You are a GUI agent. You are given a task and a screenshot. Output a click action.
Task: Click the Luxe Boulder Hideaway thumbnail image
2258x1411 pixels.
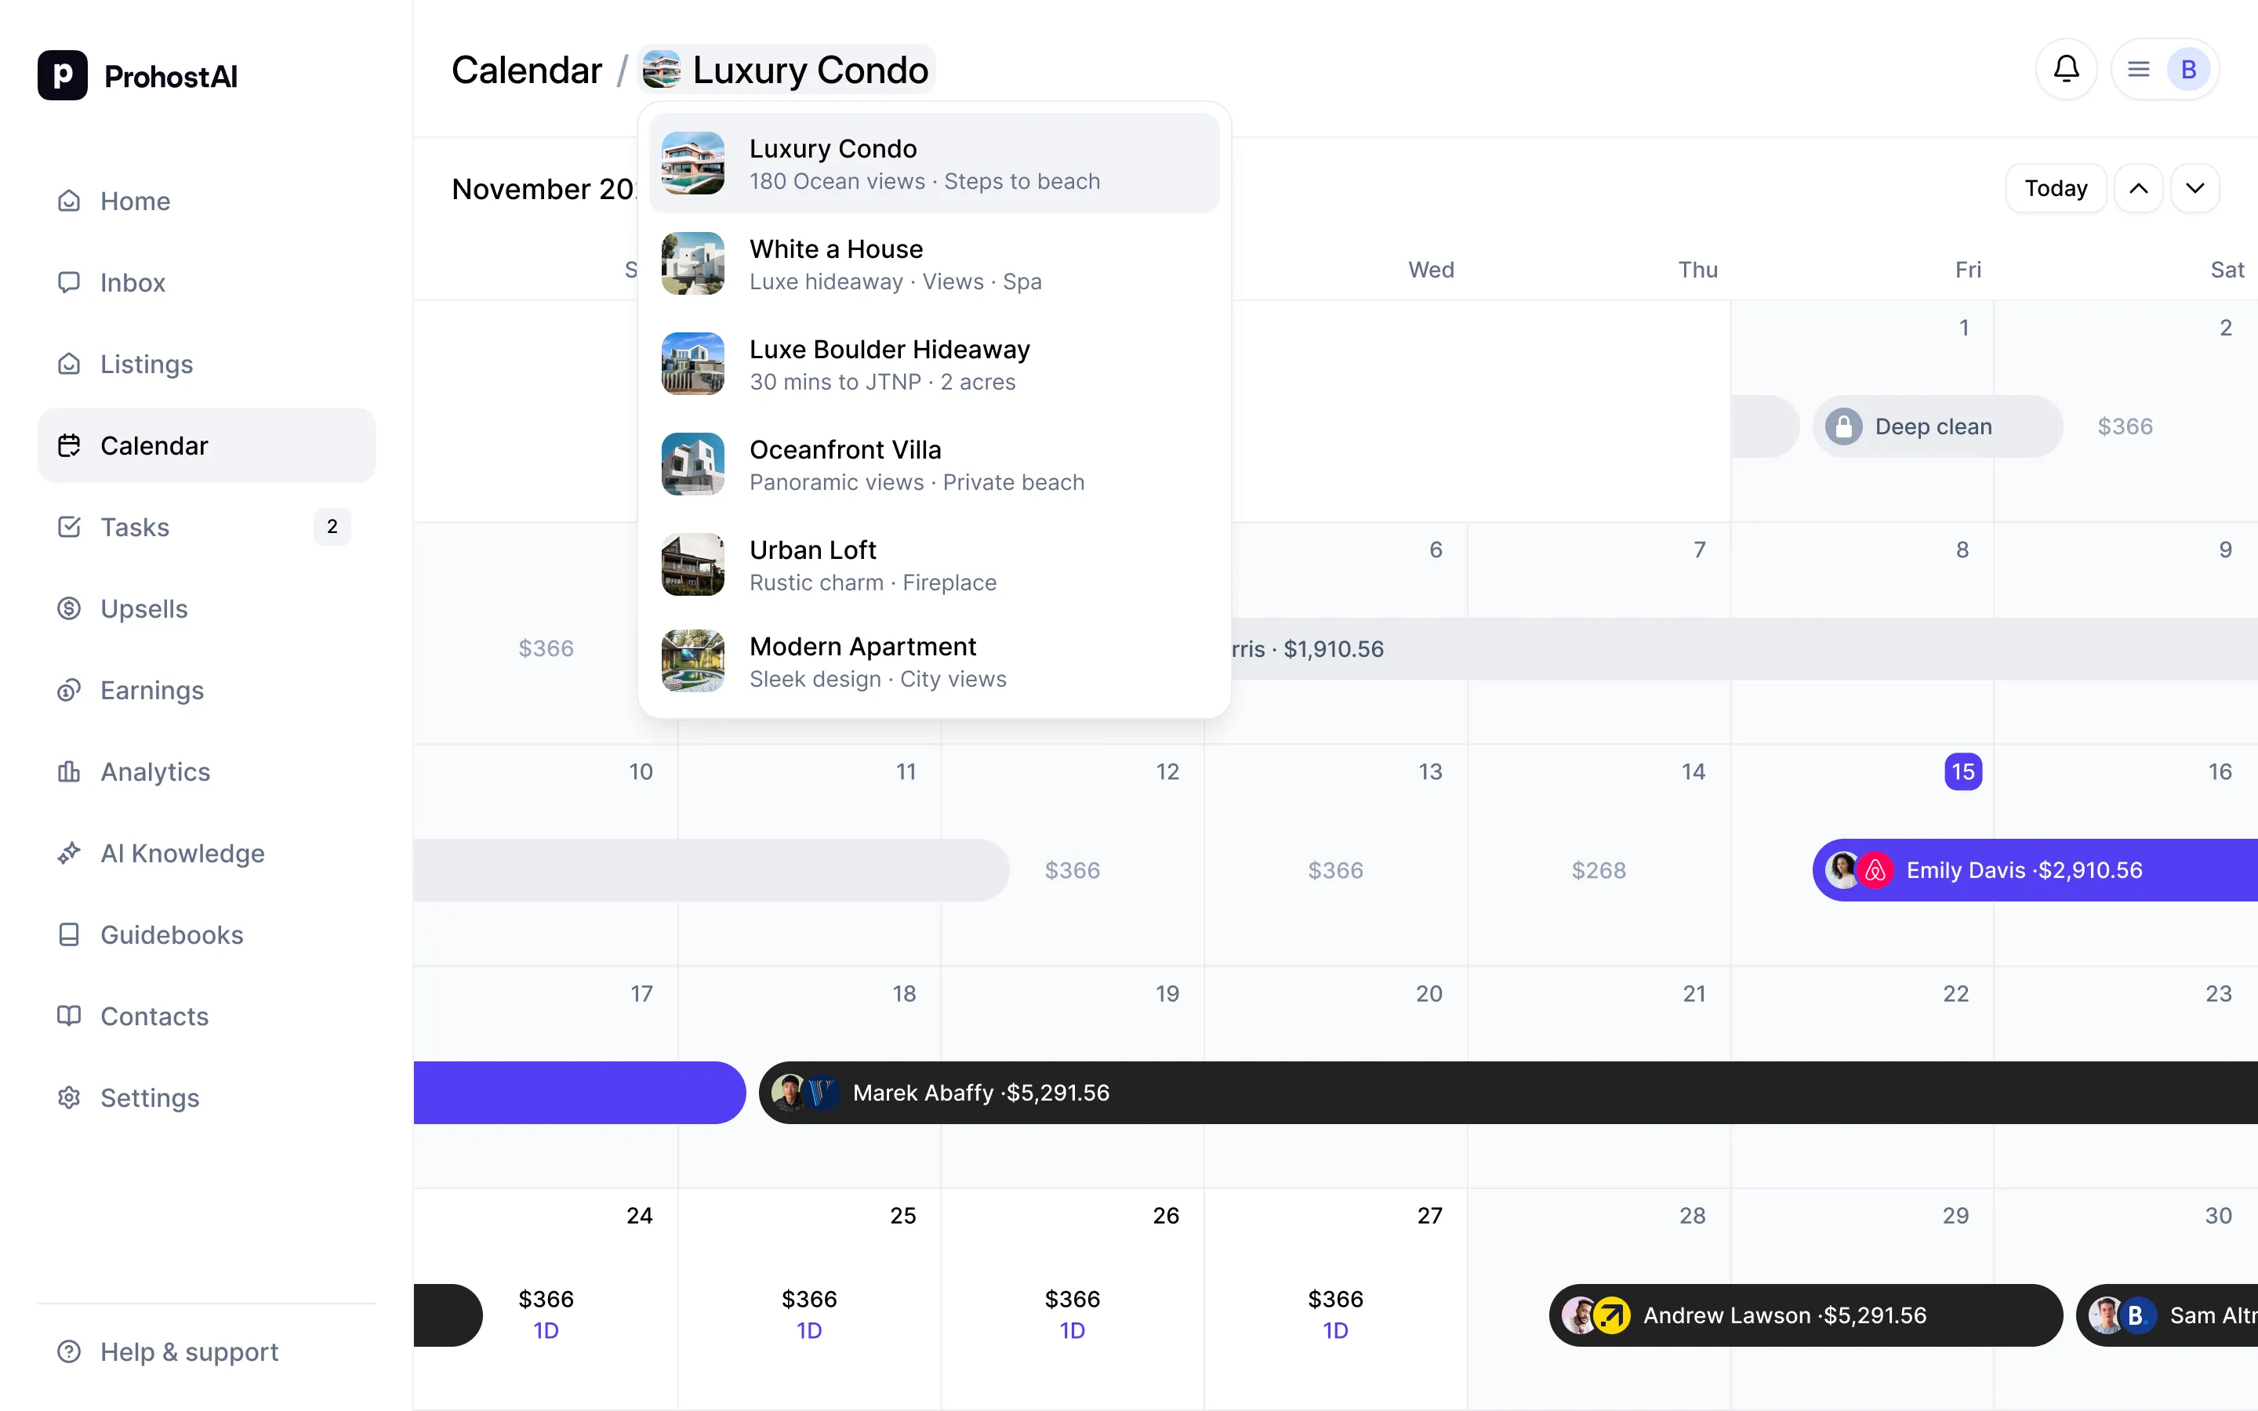point(692,364)
